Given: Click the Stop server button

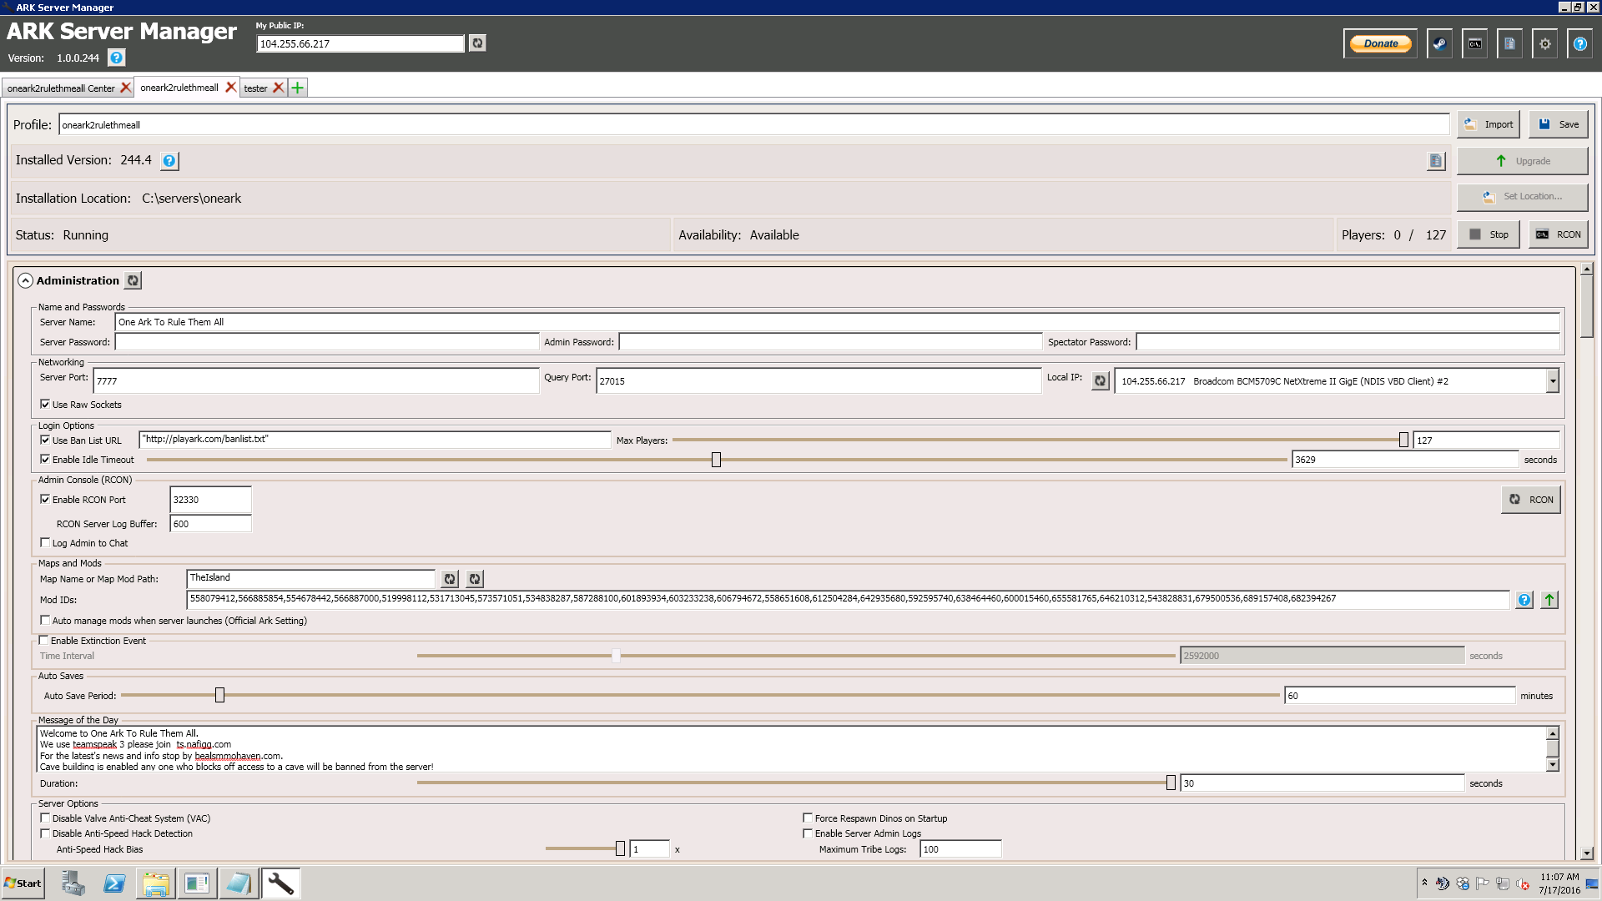Looking at the screenshot, I should tap(1489, 234).
